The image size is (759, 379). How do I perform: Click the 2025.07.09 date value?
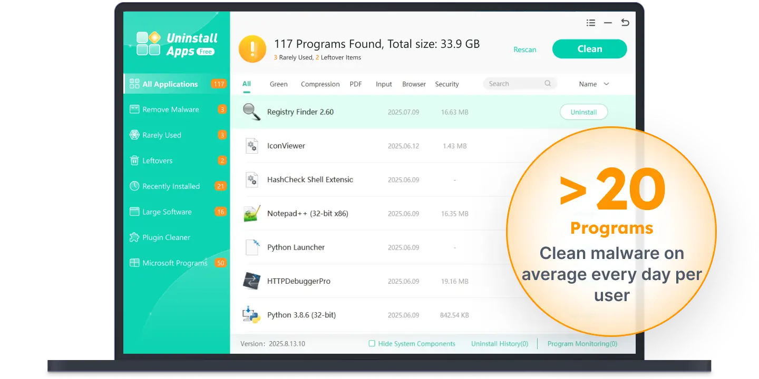(403, 112)
